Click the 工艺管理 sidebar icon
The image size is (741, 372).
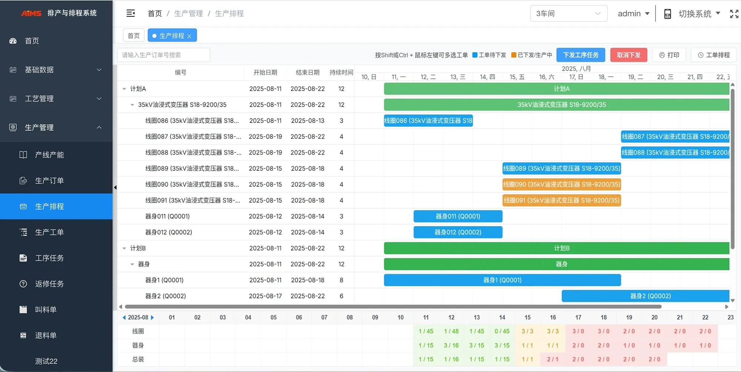coord(13,98)
